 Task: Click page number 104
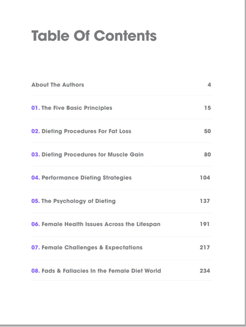205,178
